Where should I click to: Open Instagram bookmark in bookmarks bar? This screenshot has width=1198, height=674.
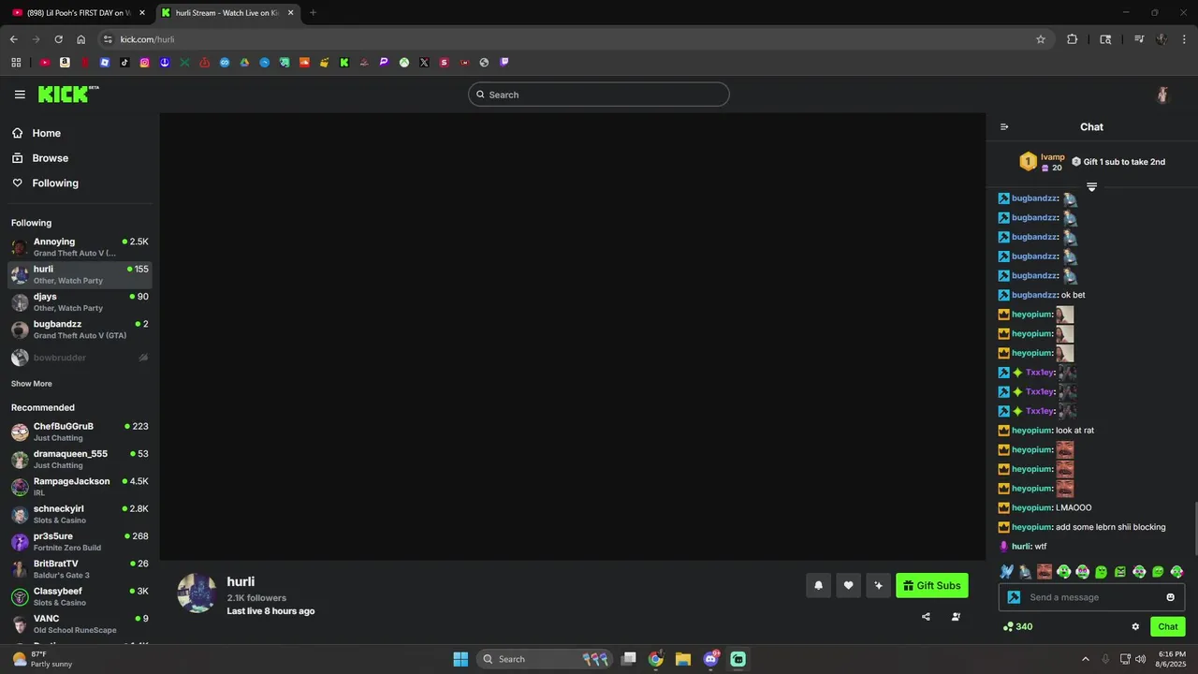[144, 63]
